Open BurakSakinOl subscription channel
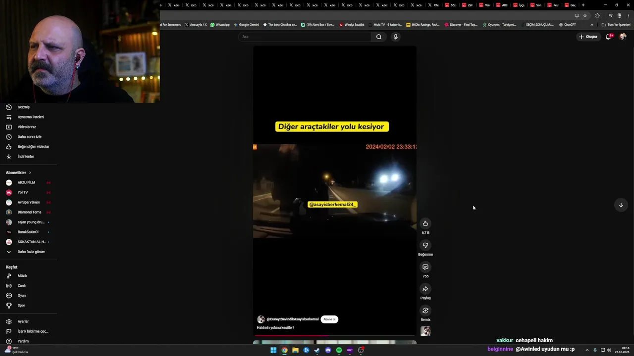This screenshot has height=356, width=634. 28,232
